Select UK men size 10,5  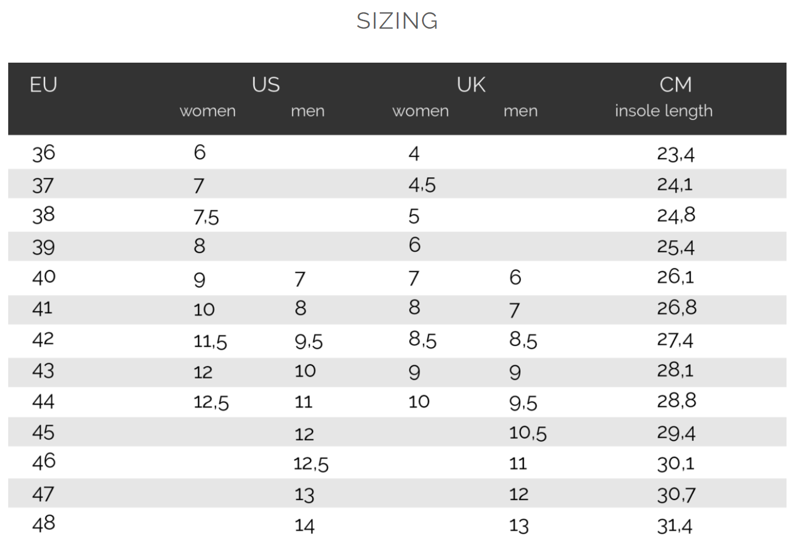tap(527, 433)
